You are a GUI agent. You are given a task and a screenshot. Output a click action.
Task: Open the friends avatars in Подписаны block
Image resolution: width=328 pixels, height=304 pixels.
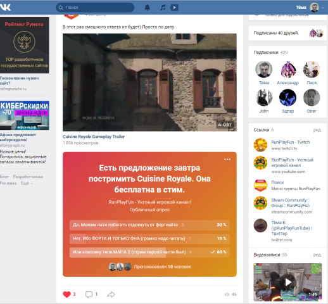pyautogui.click(x=316, y=33)
